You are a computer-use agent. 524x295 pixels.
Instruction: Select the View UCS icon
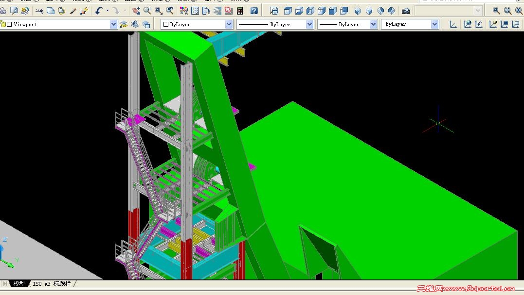point(515,24)
